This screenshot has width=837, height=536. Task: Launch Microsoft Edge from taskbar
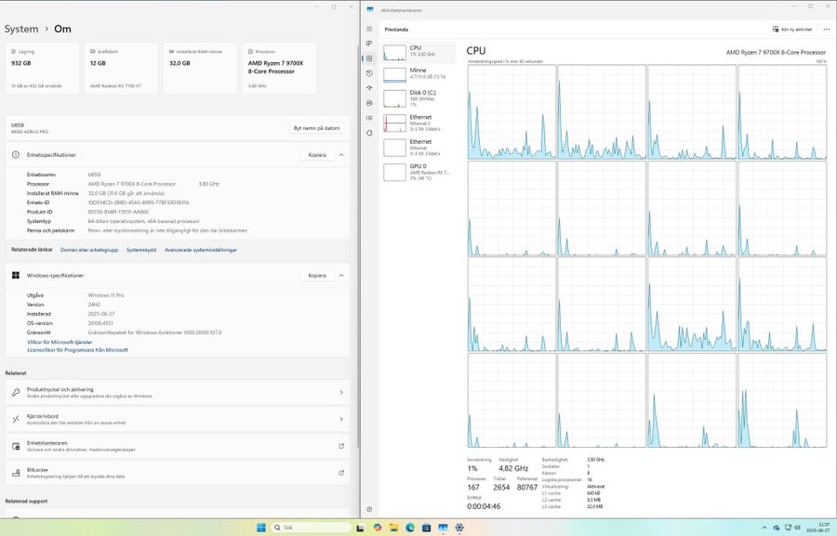point(410,528)
